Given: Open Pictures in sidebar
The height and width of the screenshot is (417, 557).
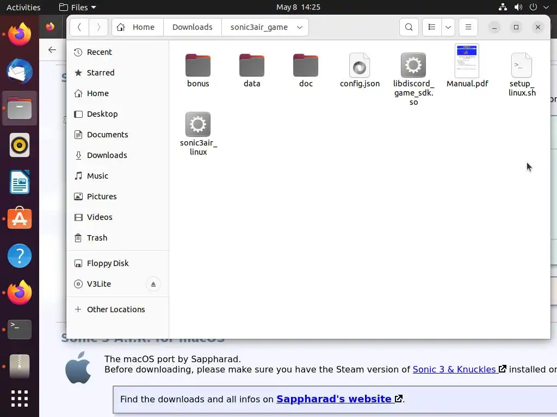Looking at the screenshot, I should pyautogui.click(x=117, y=196).
